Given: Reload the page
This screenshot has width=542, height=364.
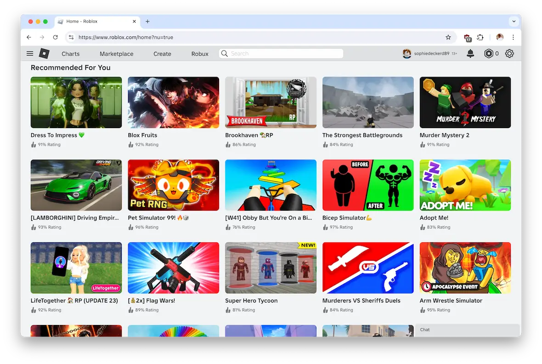Looking at the screenshot, I should 55,37.
